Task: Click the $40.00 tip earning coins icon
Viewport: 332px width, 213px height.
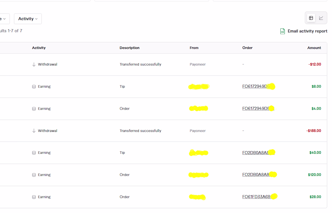Action: pyautogui.click(x=34, y=153)
